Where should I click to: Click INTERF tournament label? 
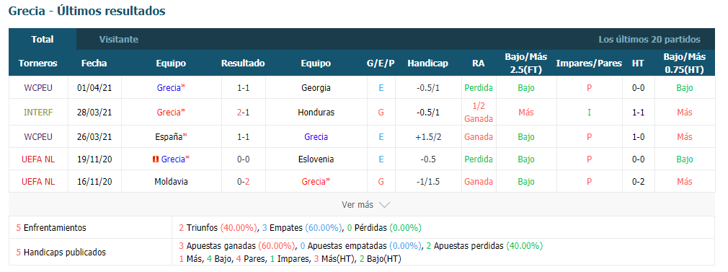[x=38, y=112]
